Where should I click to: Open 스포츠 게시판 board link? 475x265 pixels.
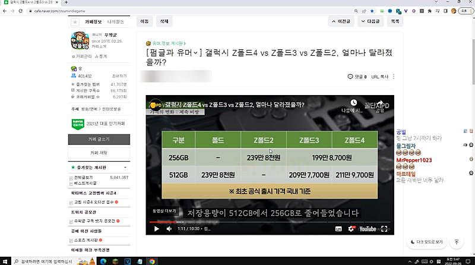coord(86,240)
